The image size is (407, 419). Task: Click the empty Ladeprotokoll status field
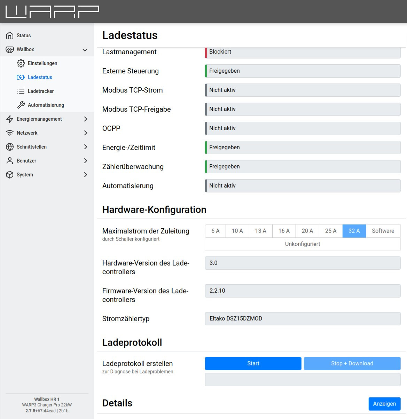[x=303, y=380]
